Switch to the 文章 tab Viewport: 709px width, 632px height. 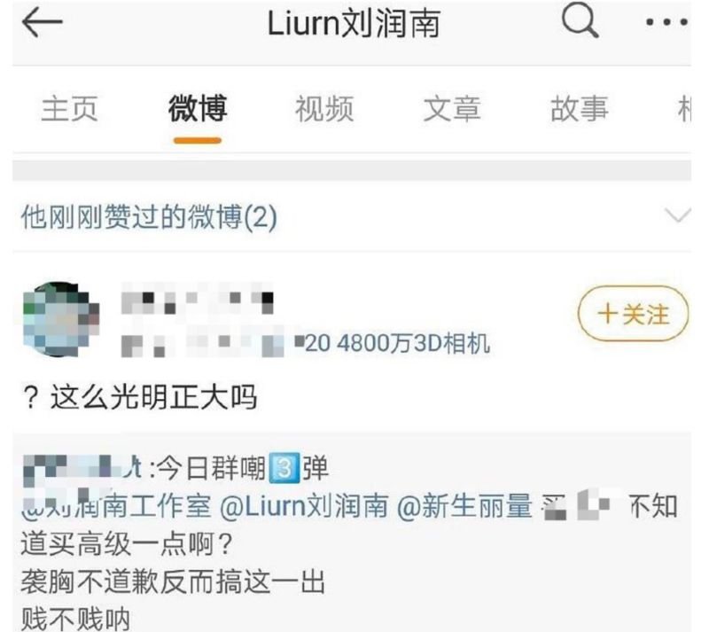coord(452,109)
